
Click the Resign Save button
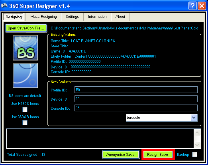point(158,155)
